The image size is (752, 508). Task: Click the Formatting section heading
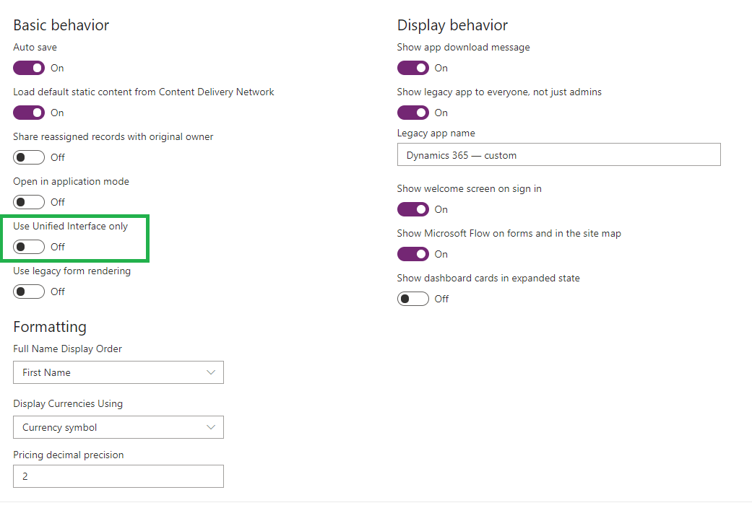click(50, 327)
